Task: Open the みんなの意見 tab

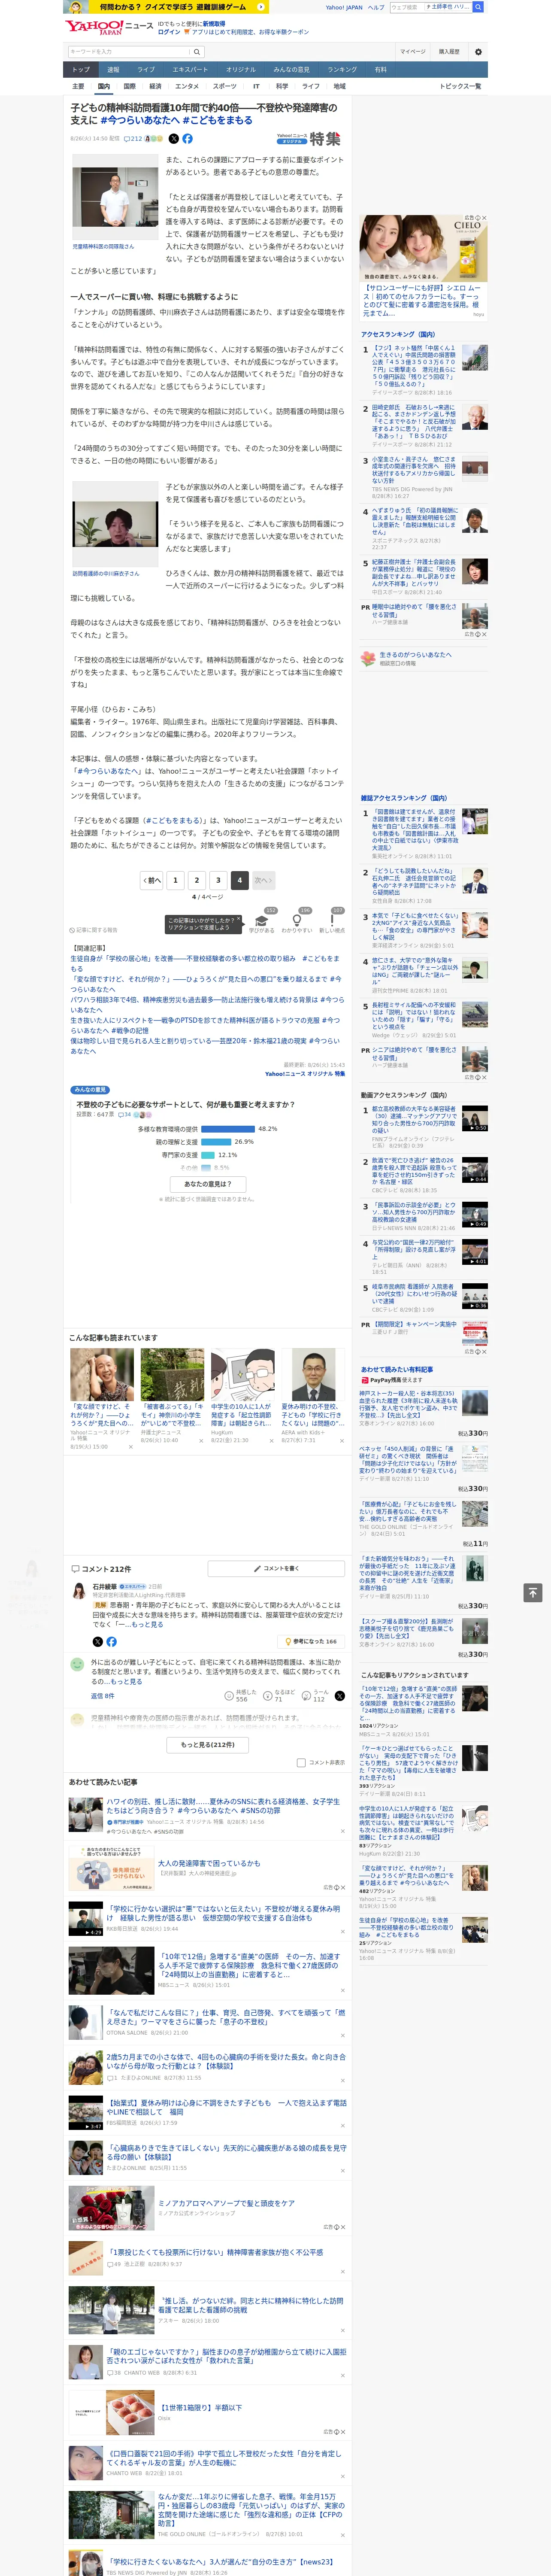Action: pos(291,69)
